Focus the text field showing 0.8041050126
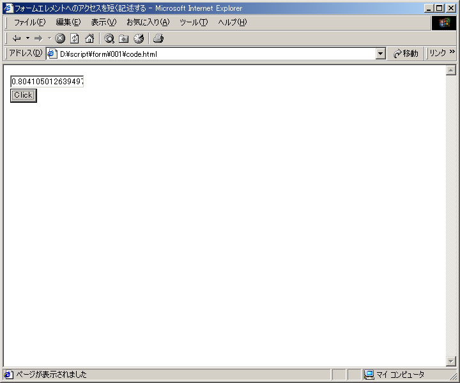460x383 pixels. click(x=47, y=82)
